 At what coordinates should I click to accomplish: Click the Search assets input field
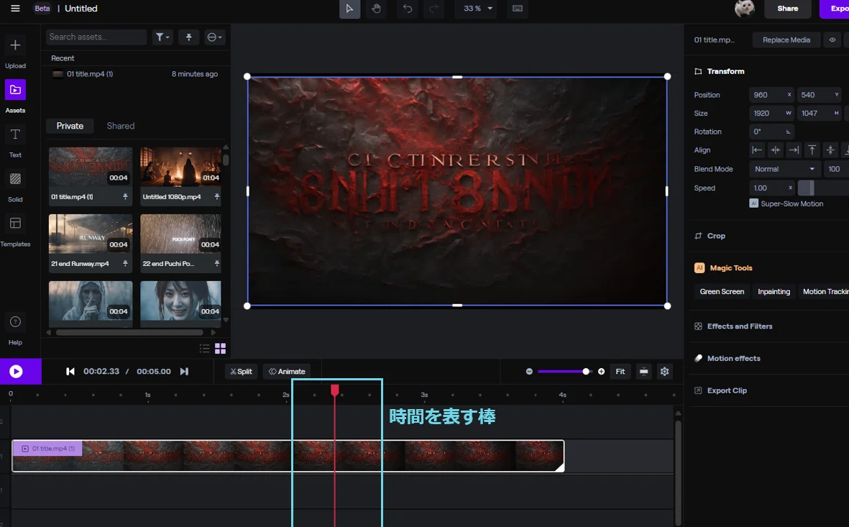point(96,37)
